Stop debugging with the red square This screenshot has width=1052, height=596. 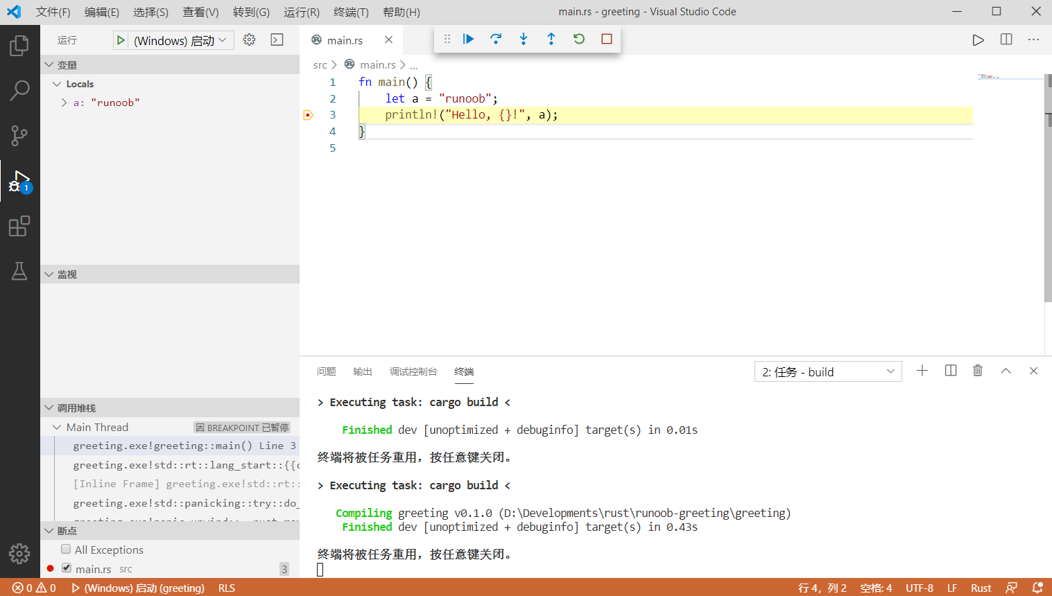click(607, 39)
